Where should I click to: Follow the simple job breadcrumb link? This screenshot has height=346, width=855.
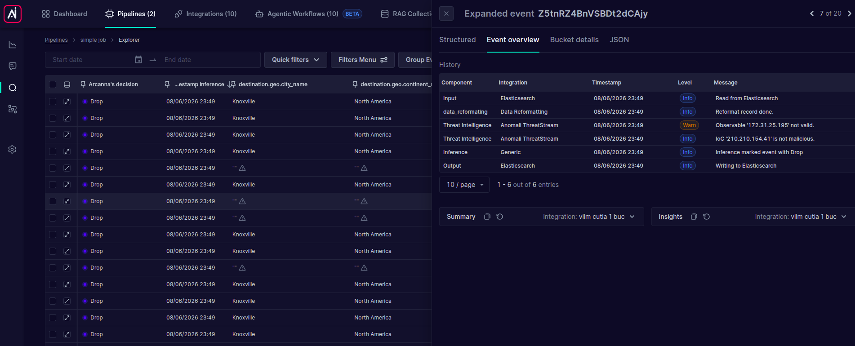(x=93, y=40)
